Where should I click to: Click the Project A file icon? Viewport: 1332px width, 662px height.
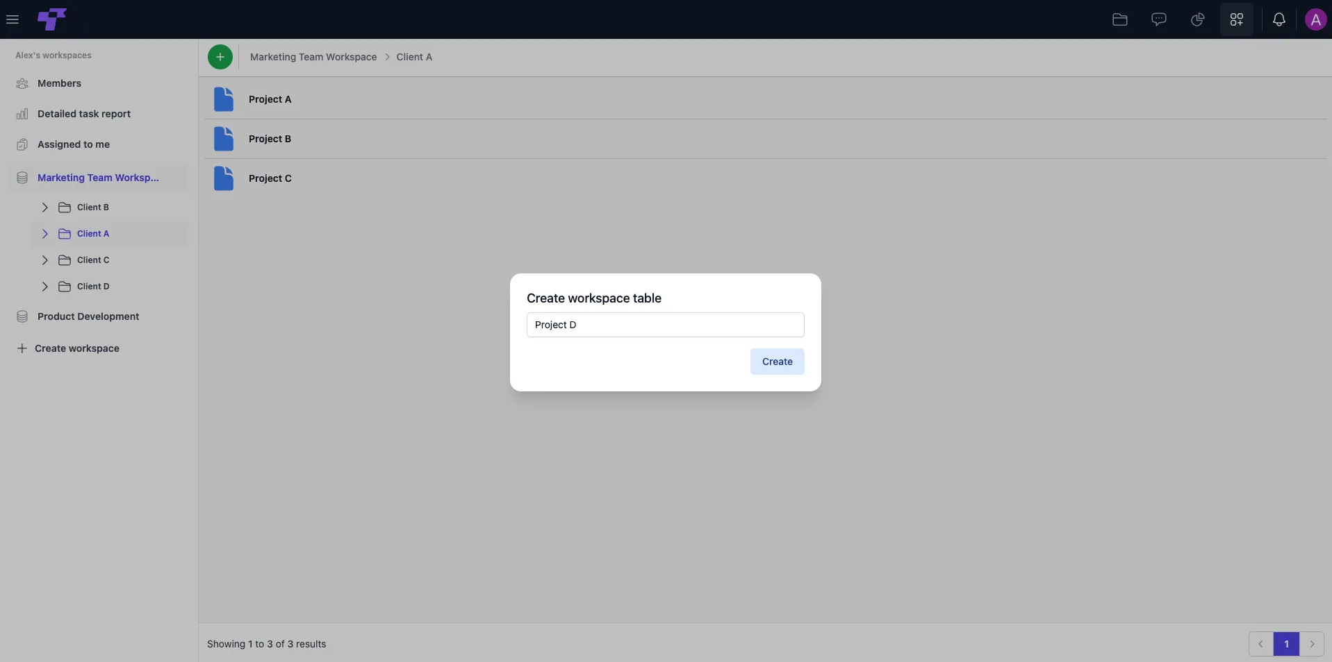point(224,99)
